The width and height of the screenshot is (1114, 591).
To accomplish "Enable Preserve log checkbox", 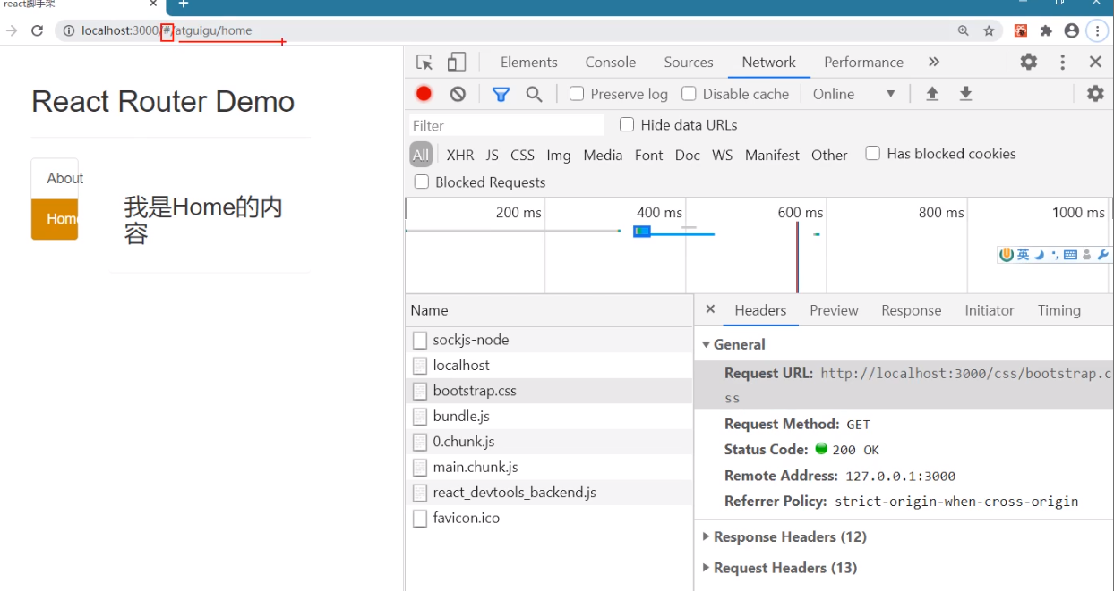I will (x=577, y=94).
